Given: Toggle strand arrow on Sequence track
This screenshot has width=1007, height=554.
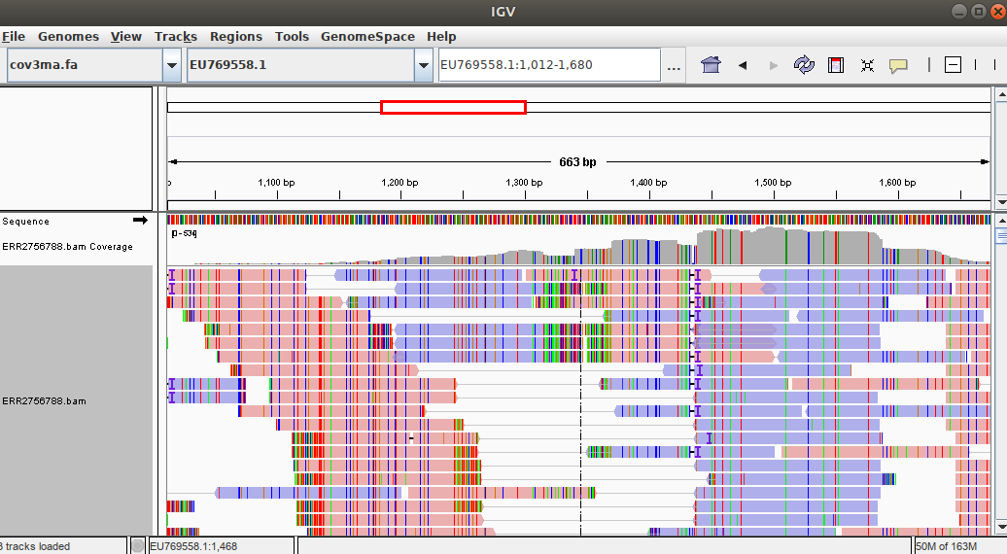Looking at the screenshot, I should [140, 221].
